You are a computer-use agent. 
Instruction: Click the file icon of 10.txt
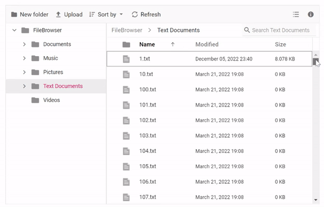point(126,75)
